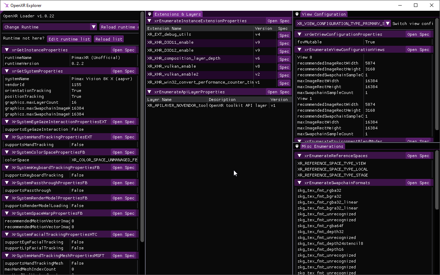Click the OpenXR Explorer title bar logo
The width and height of the screenshot is (440, 275).
point(6,5)
